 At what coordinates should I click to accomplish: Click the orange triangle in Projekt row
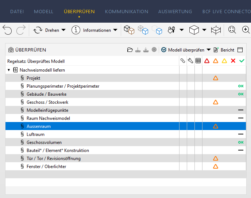[x=216, y=78]
